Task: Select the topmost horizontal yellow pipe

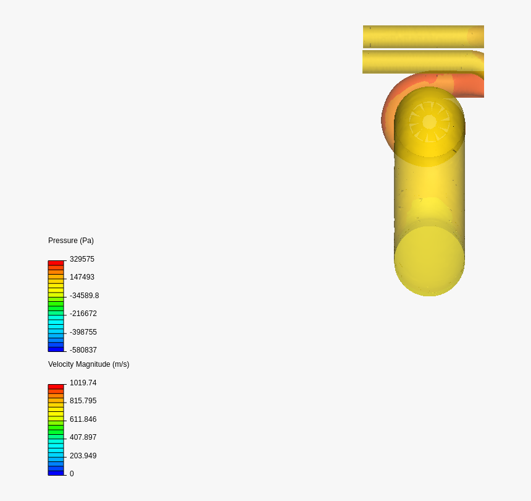Action: pyautogui.click(x=424, y=36)
